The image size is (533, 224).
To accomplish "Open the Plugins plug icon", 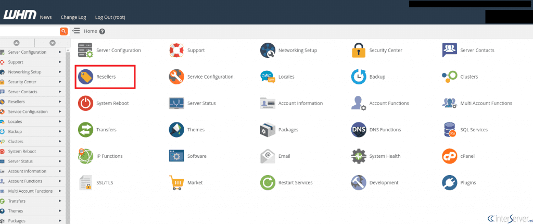I will [x=449, y=182].
